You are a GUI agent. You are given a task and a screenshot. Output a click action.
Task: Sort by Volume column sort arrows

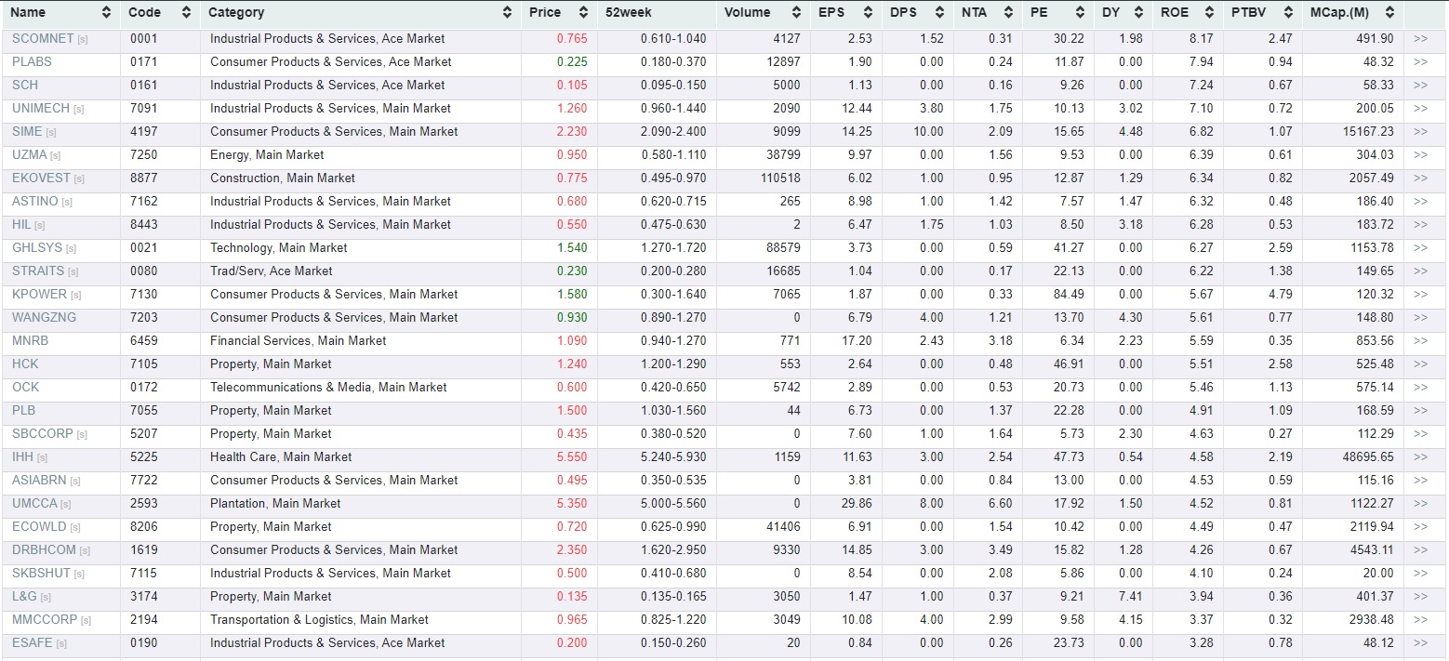pyautogui.click(x=796, y=13)
